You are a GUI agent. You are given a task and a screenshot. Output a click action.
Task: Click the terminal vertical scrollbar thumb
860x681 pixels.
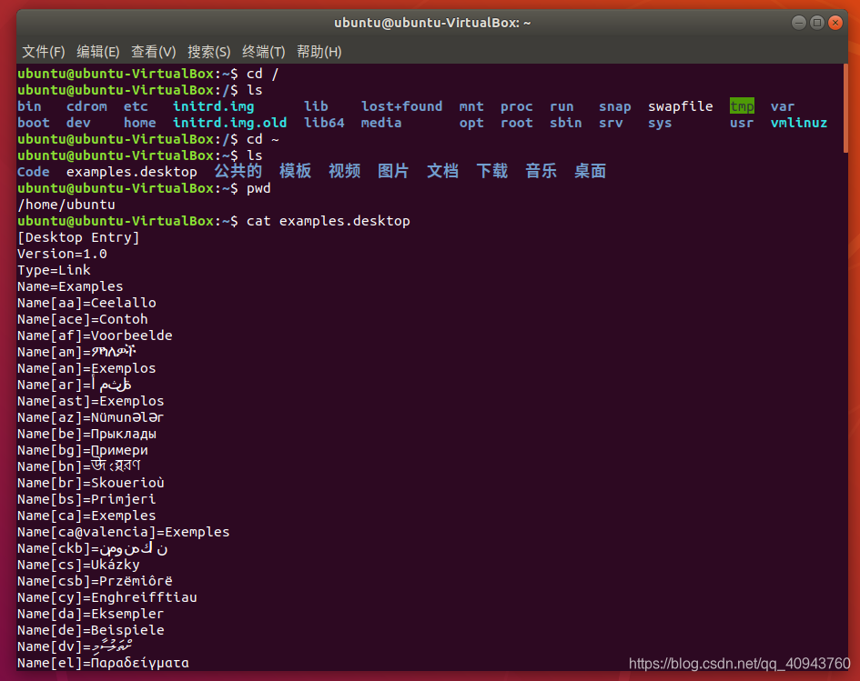845,108
